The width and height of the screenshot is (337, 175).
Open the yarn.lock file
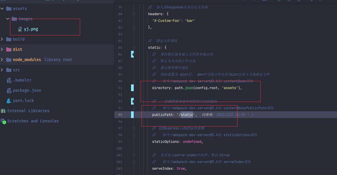point(23,101)
